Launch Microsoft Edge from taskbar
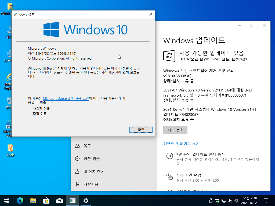 point(20,201)
